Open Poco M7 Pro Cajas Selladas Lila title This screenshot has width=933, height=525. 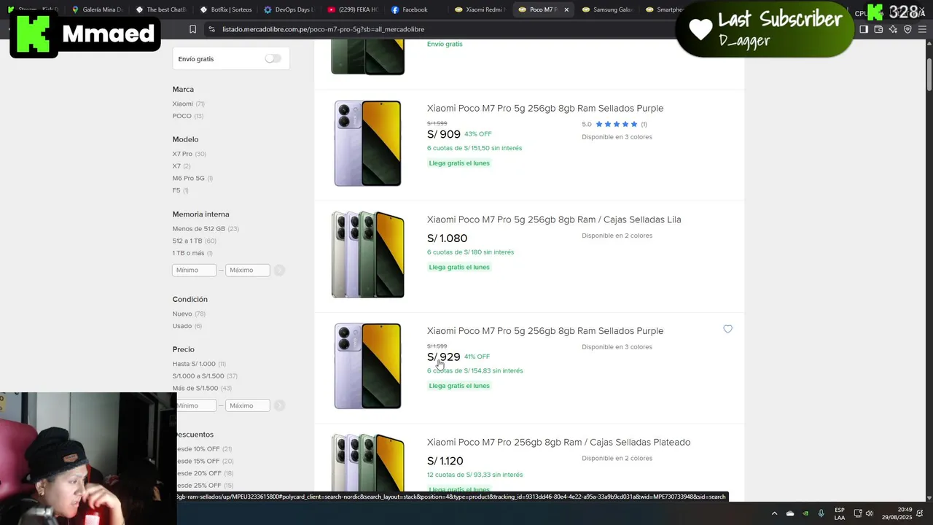pyautogui.click(x=554, y=219)
